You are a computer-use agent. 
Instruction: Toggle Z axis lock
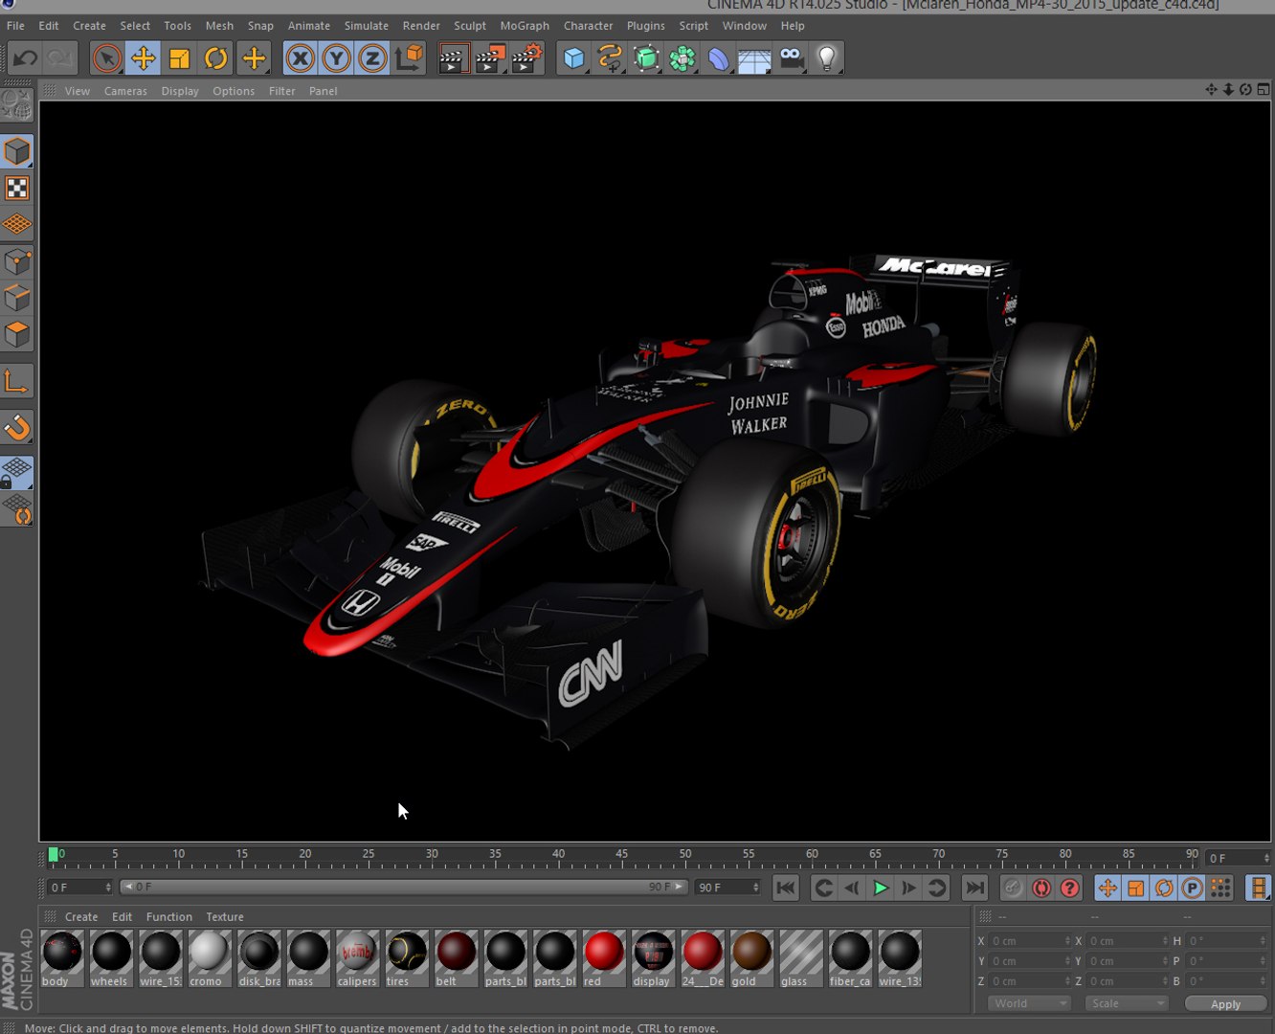372,58
